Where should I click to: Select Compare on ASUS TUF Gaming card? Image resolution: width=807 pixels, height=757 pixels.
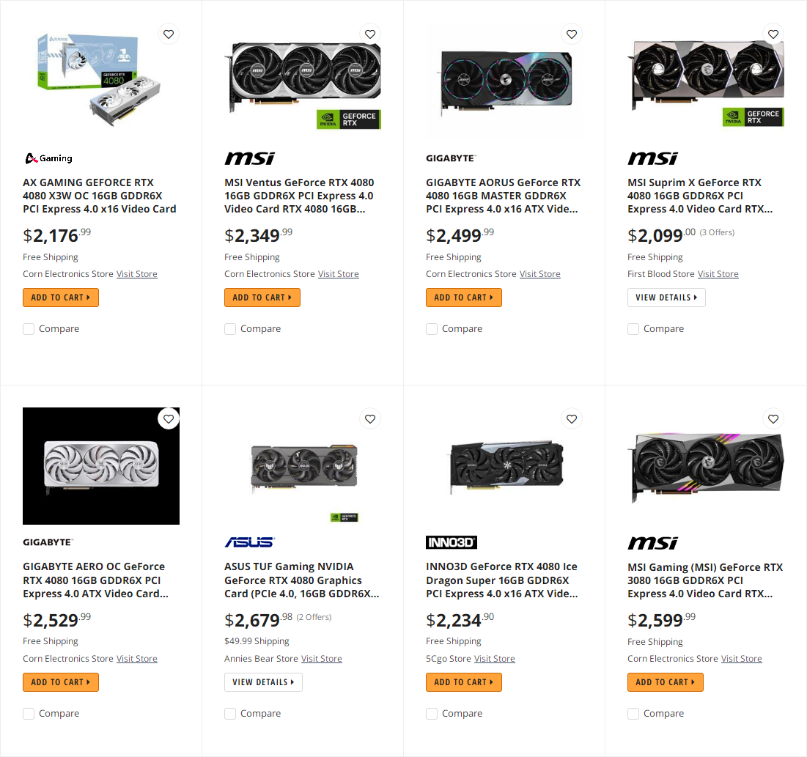tap(230, 714)
